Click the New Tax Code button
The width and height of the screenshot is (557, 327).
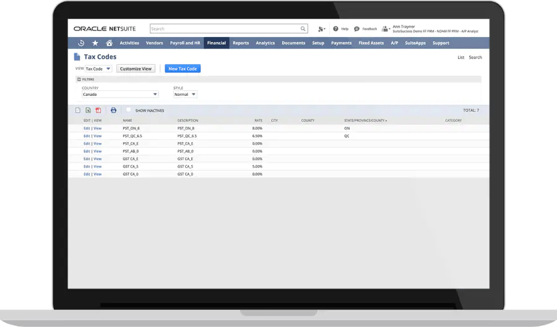[x=183, y=69]
